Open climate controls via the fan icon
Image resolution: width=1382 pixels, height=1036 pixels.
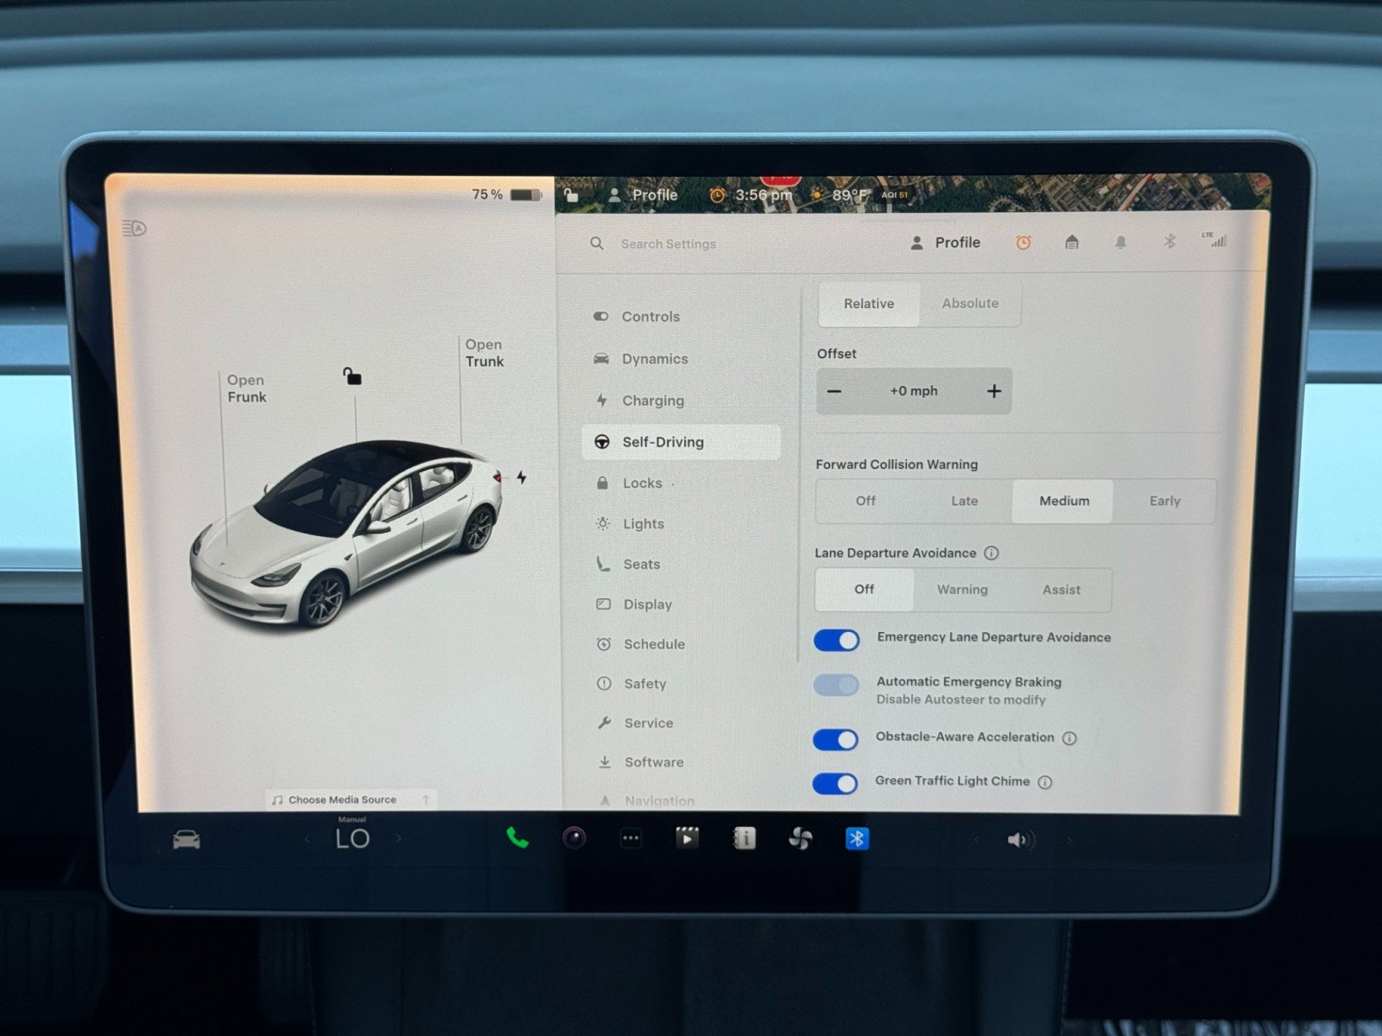click(801, 837)
